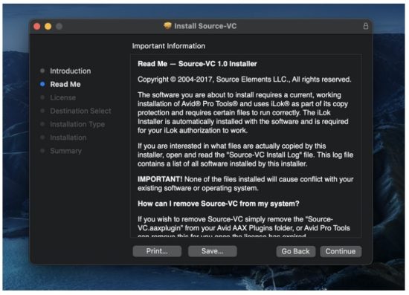Click the Summary step bullet
Image resolution: width=409 pixels, height=295 pixels.
(x=42, y=151)
